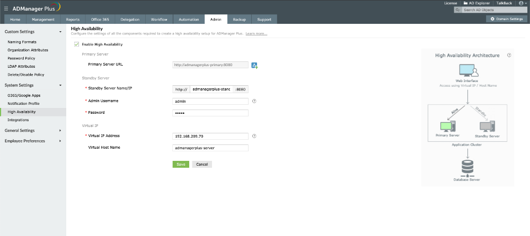The width and height of the screenshot is (530, 236).
Task: Click the ADManager Plus logo
Action: tap(37, 8)
